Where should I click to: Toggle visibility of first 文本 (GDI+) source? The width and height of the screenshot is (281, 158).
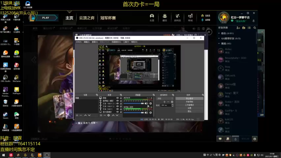point(117,104)
